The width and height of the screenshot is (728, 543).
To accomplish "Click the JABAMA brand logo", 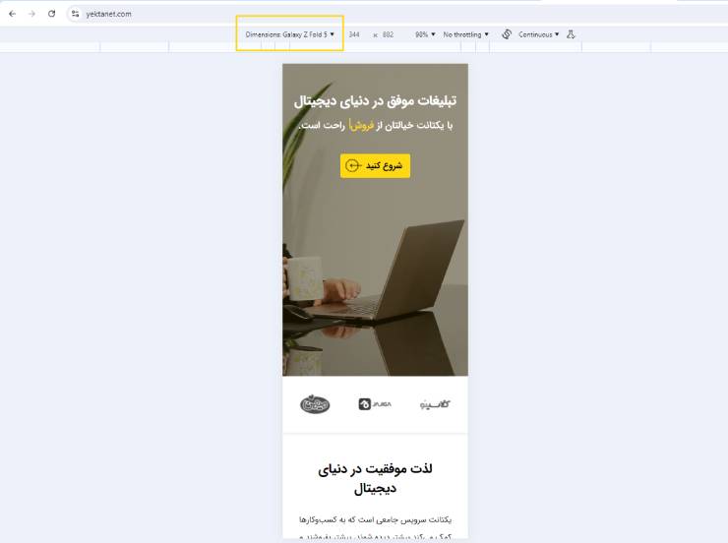I will [375, 404].
